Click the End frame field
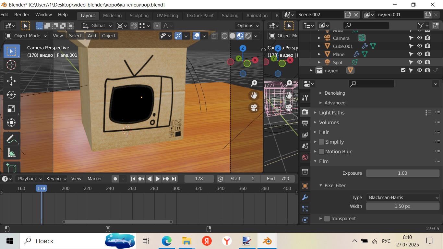Screen dimensions: 443x249 [x=278, y=179]
